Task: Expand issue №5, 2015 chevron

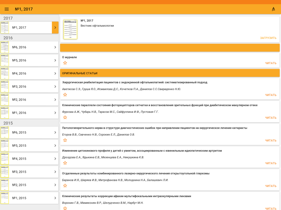Action: pyautogui.click(x=55, y=146)
